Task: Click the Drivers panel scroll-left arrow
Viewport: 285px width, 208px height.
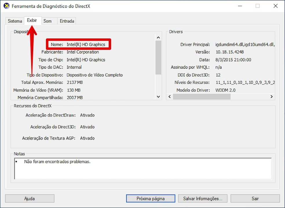Action: 170,96
